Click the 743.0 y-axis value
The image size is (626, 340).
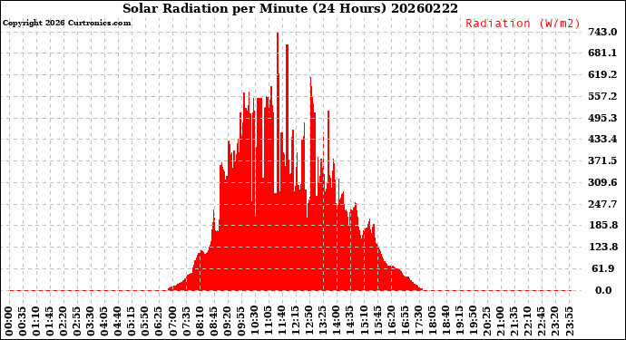(x=602, y=32)
